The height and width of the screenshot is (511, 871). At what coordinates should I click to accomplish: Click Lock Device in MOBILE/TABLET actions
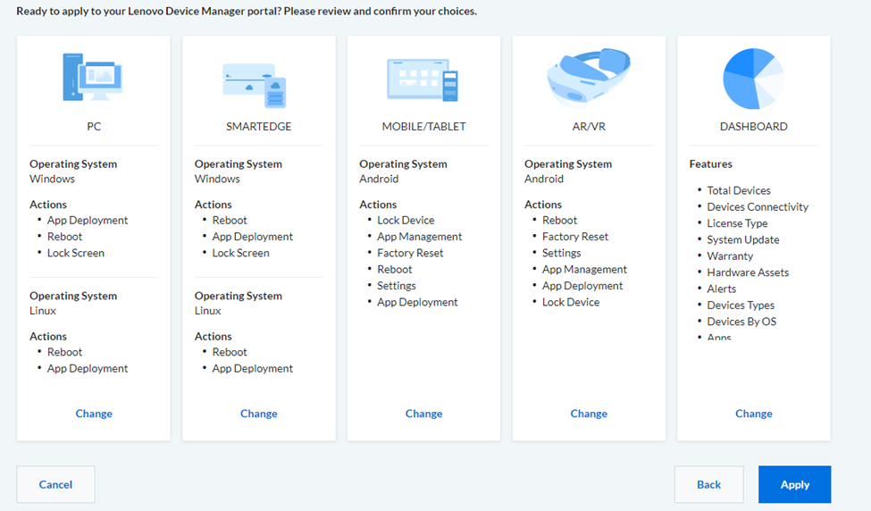(x=406, y=220)
